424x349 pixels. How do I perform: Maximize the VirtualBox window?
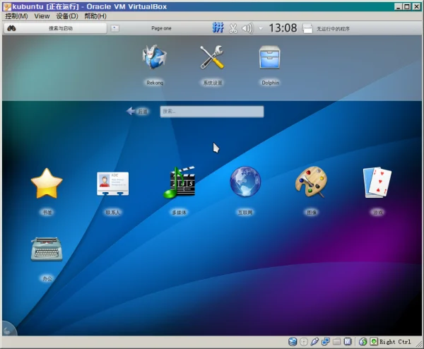(407, 6)
